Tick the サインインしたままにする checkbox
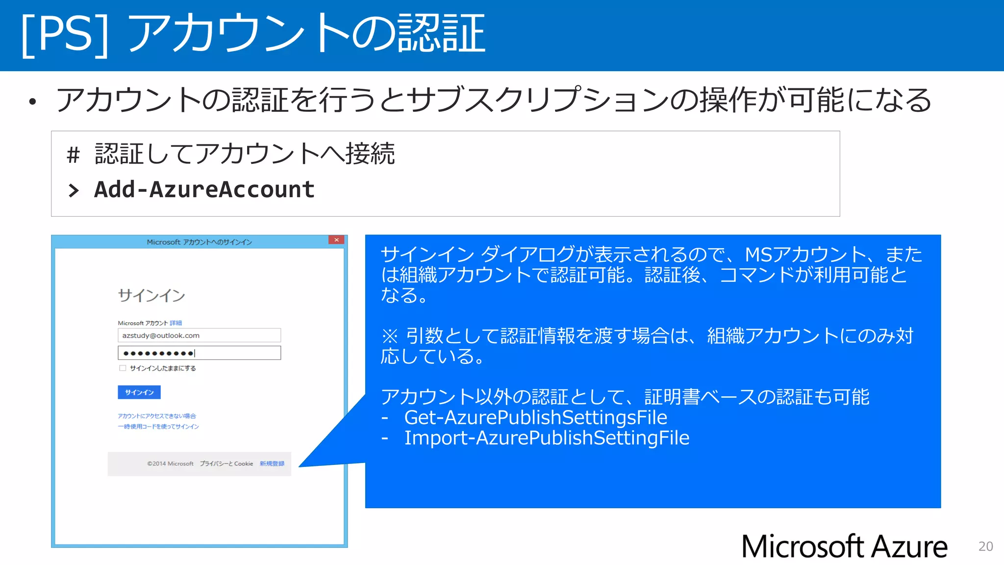The height and width of the screenshot is (565, 1004). tap(123, 368)
